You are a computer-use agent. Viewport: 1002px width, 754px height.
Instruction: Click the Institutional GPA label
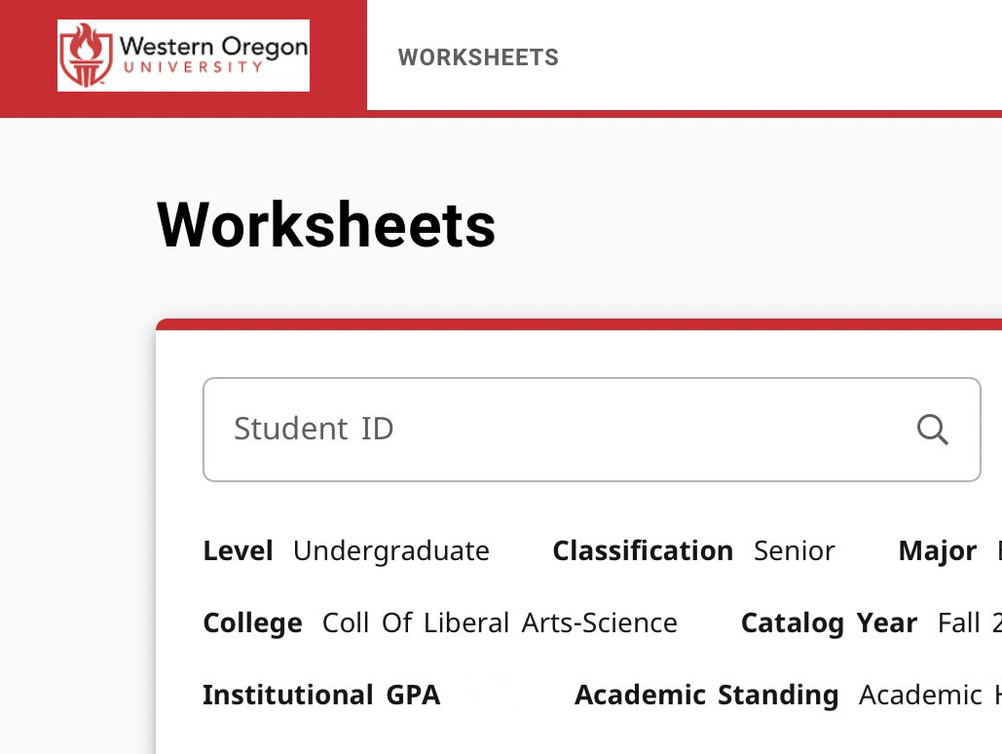click(321, 695)
